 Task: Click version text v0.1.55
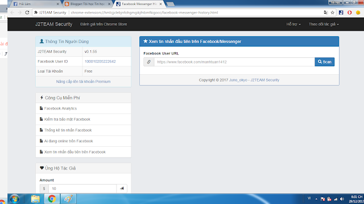(90, 52)
